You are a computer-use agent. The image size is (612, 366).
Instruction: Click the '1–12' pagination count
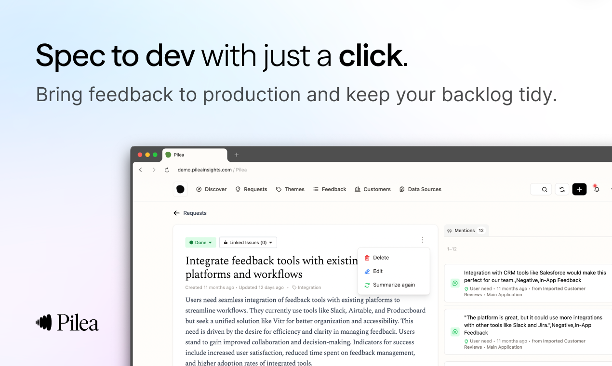point(452,249)
